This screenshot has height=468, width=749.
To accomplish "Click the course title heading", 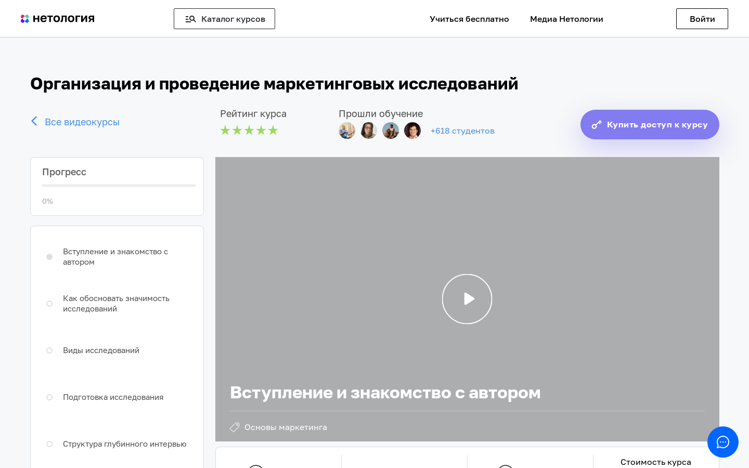I will pyautogui.click(x=274, y=84).
